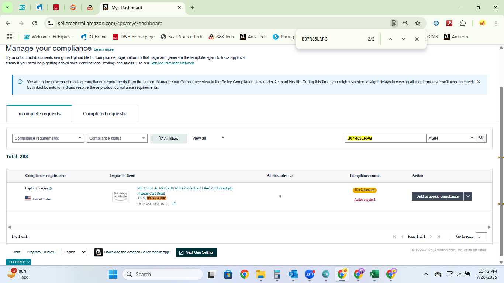Click the address bar URL
The image size is (504, 283).
click(x=110, y=23)
